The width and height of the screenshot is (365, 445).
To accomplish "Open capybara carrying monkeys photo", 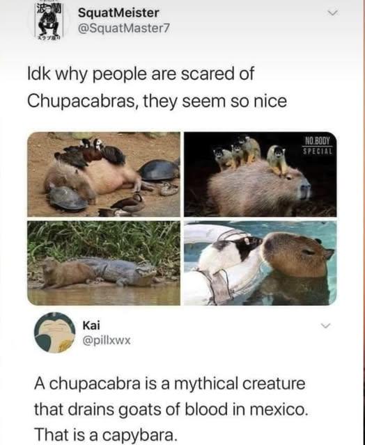I will click(x=261, y=175).
